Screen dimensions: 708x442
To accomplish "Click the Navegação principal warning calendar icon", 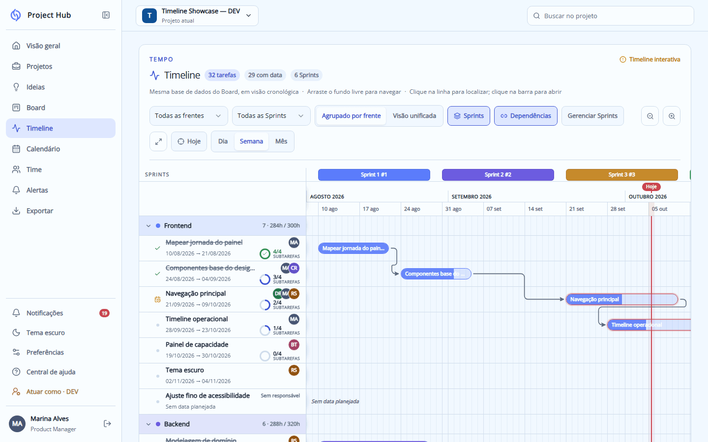I will tap(157, 299).
